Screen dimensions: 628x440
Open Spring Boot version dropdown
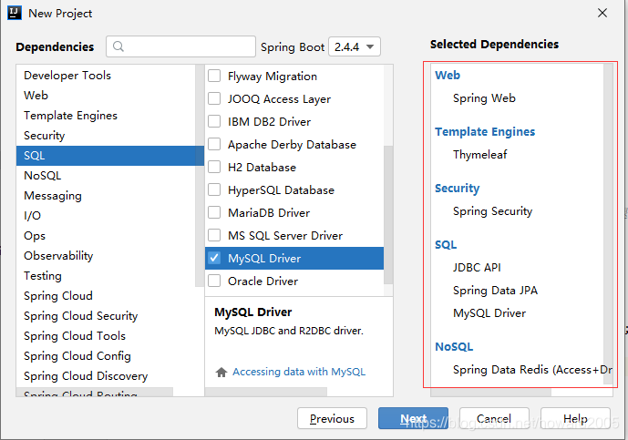tap(355, 46)
